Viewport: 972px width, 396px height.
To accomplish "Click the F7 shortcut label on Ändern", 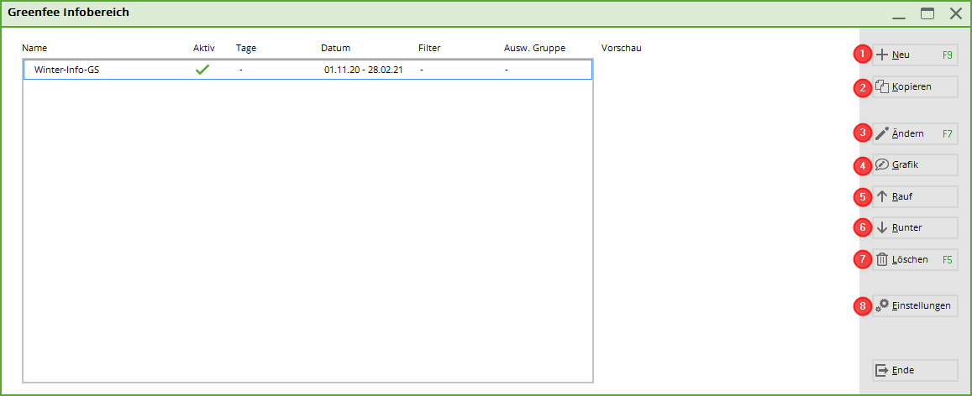I will pos(947,133).
